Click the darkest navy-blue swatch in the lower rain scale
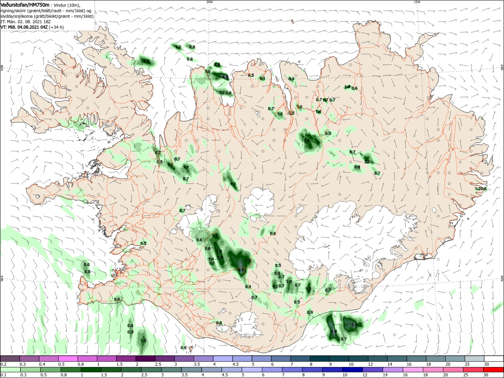The width and height of the screenshot is (504, 378). 352,370
